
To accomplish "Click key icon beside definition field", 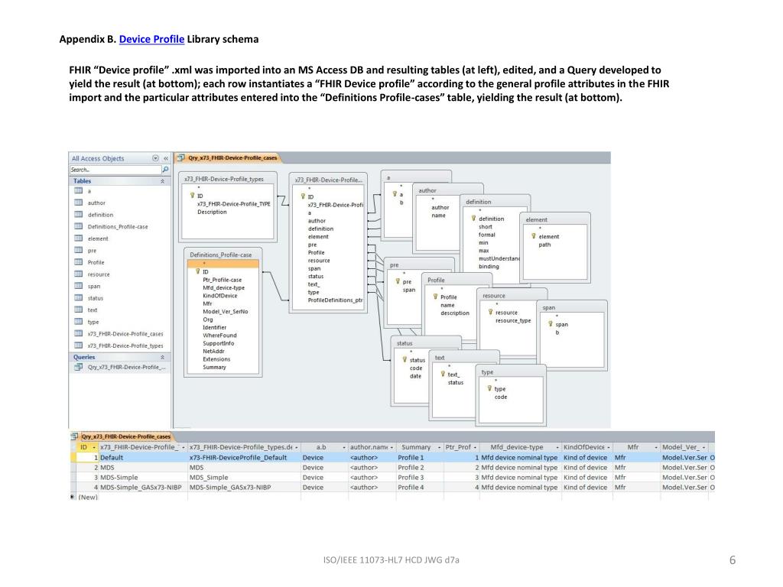I will [473, 219].
